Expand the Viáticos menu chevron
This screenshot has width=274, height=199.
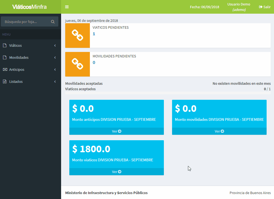(x=55, y=46)
